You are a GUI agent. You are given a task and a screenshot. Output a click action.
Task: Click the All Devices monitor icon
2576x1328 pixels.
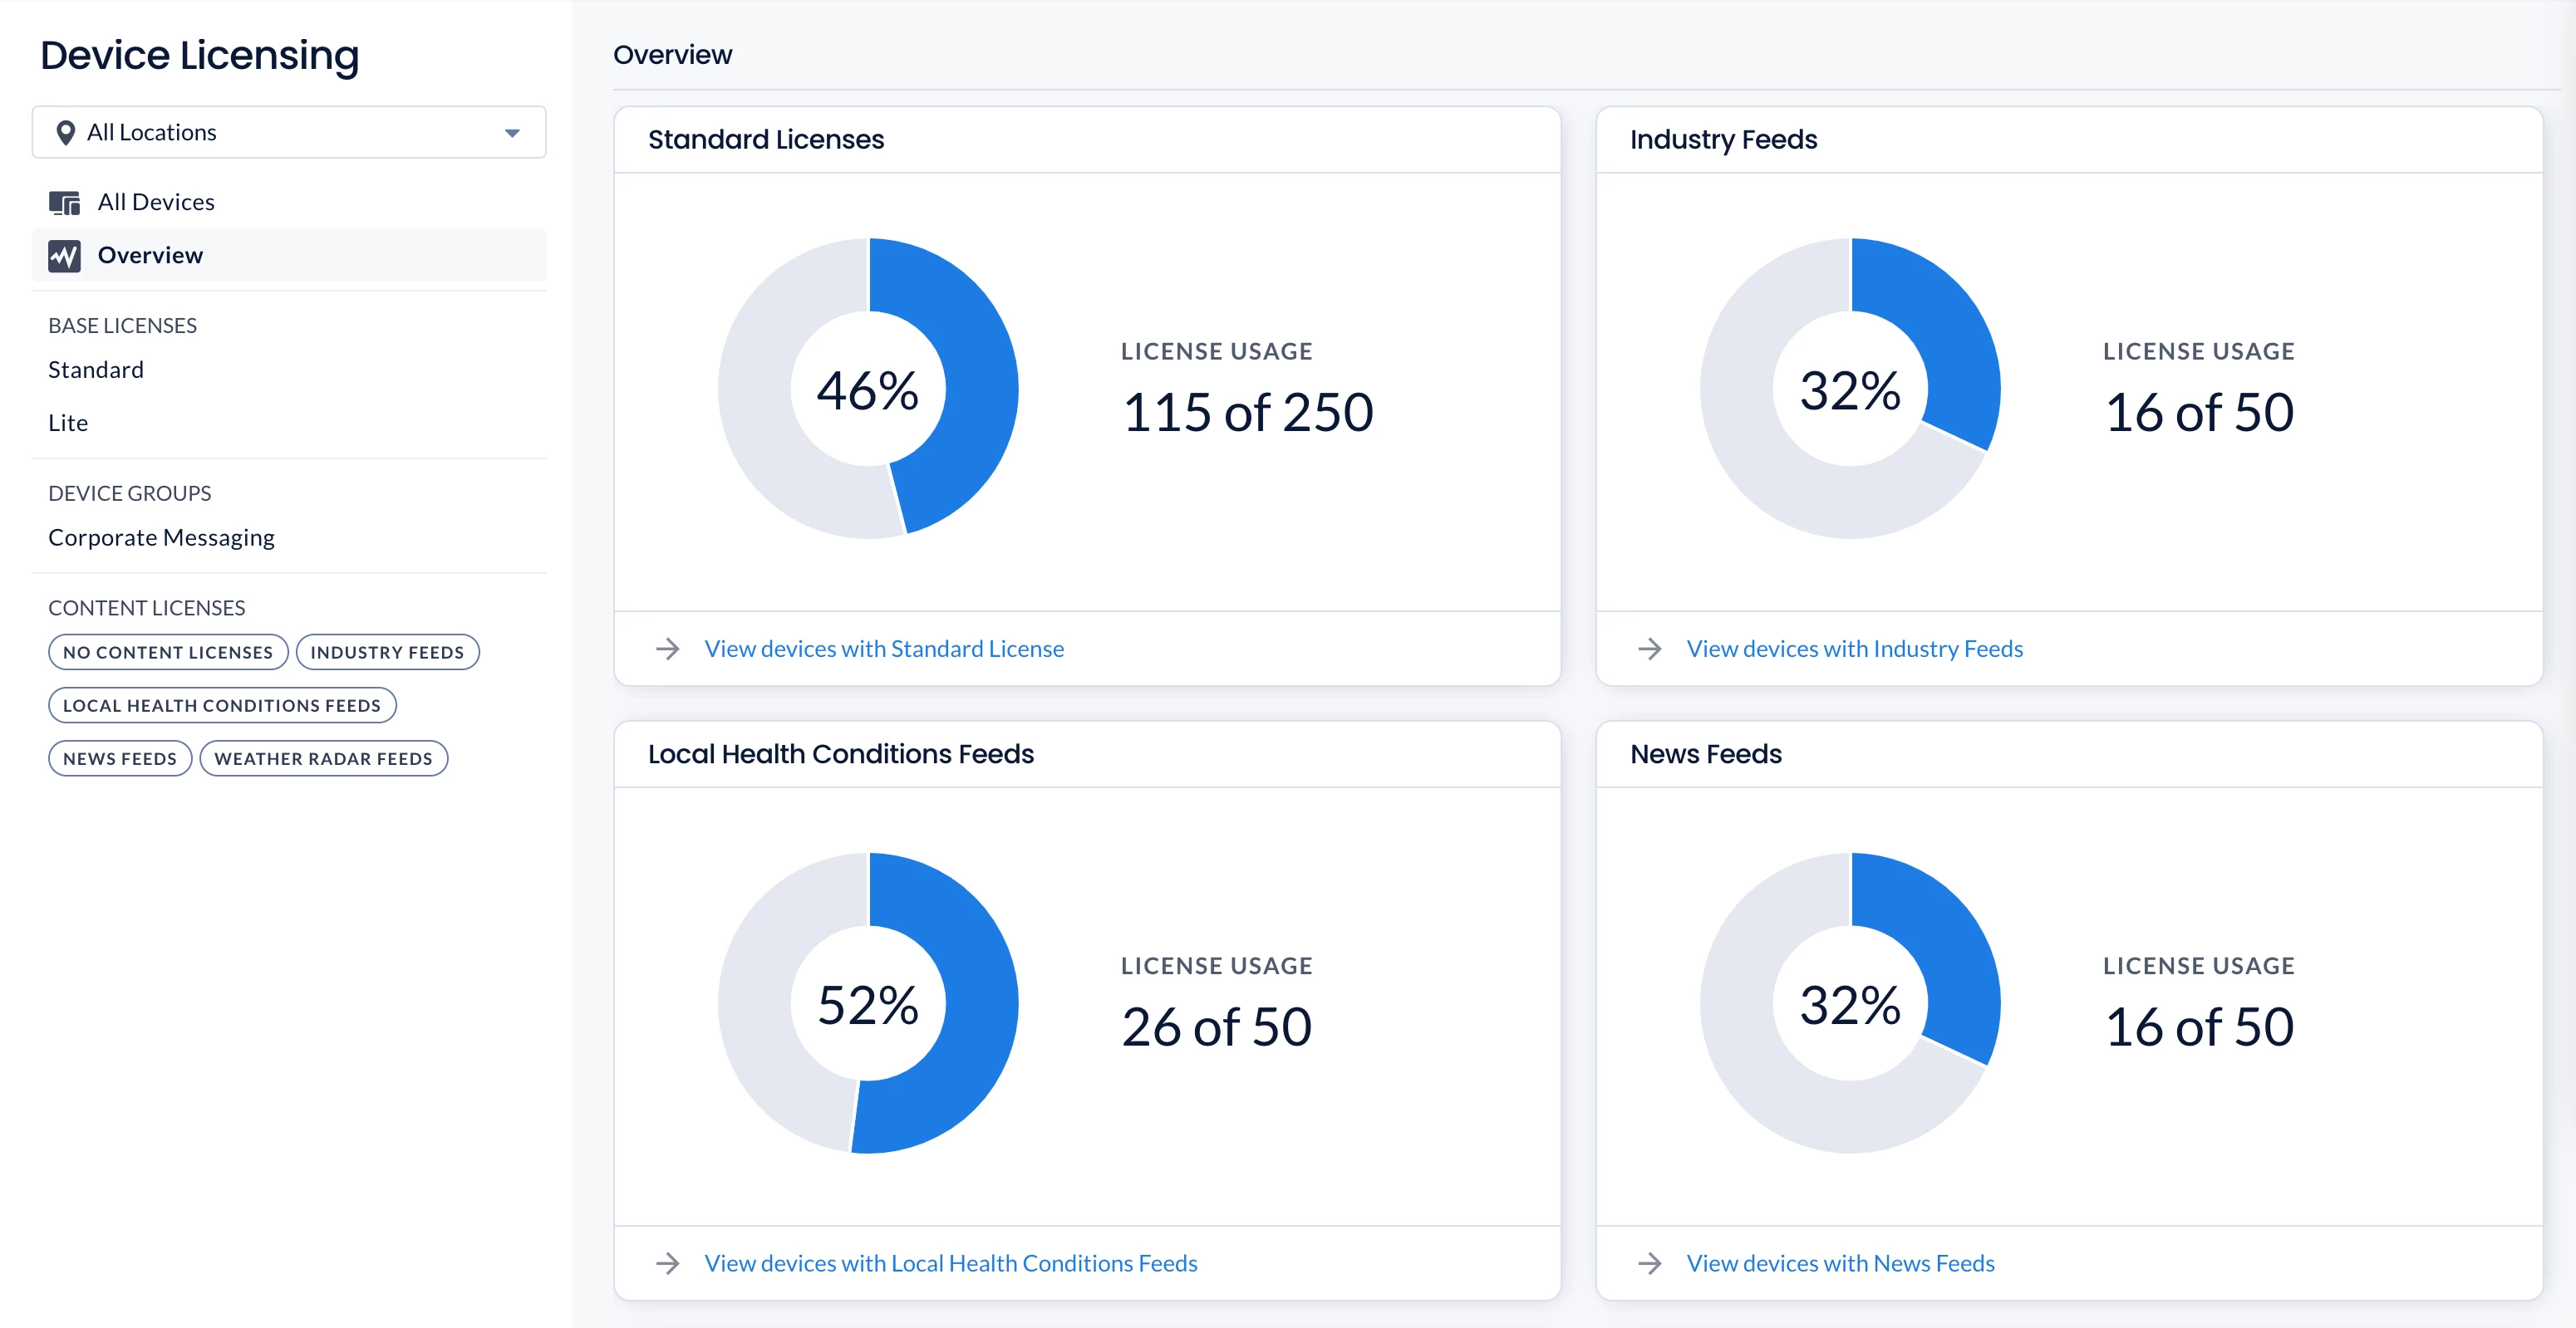(64, 203)
